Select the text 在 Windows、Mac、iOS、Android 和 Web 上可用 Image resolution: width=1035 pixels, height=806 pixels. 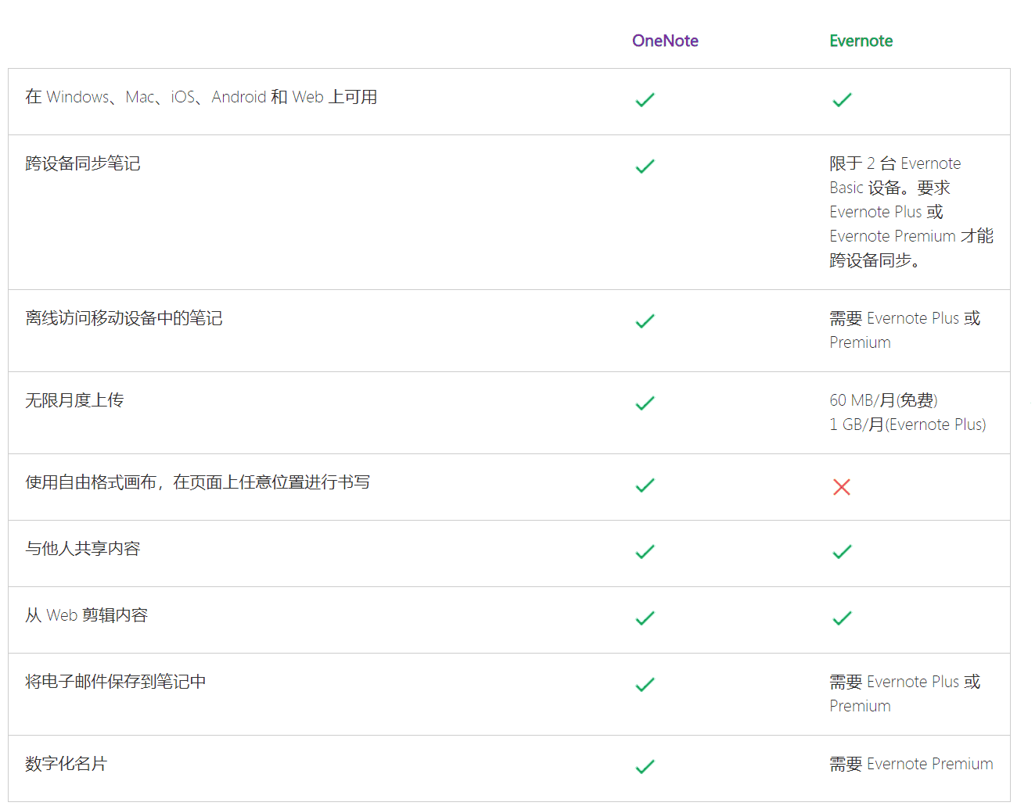[x=201, y=97]
